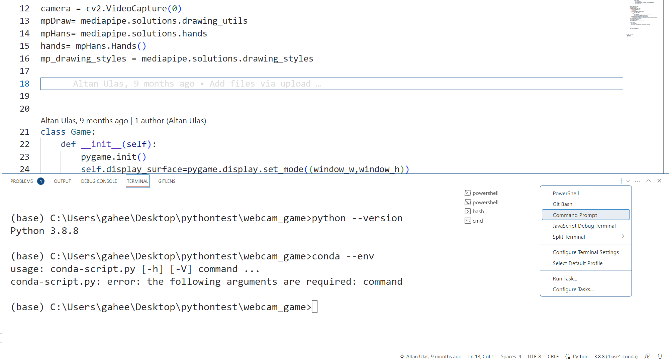The width and height of the screenshot is (669, 361).
Task: Select the first powershell terminal instance
Action: (485, 193)
